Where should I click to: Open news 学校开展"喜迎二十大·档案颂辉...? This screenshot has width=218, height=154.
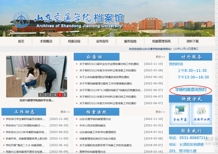coord(25,145)
